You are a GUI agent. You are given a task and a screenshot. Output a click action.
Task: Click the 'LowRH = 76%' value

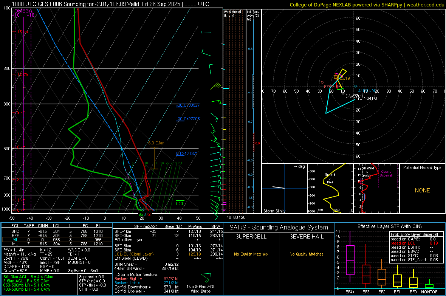click(15, 258)
